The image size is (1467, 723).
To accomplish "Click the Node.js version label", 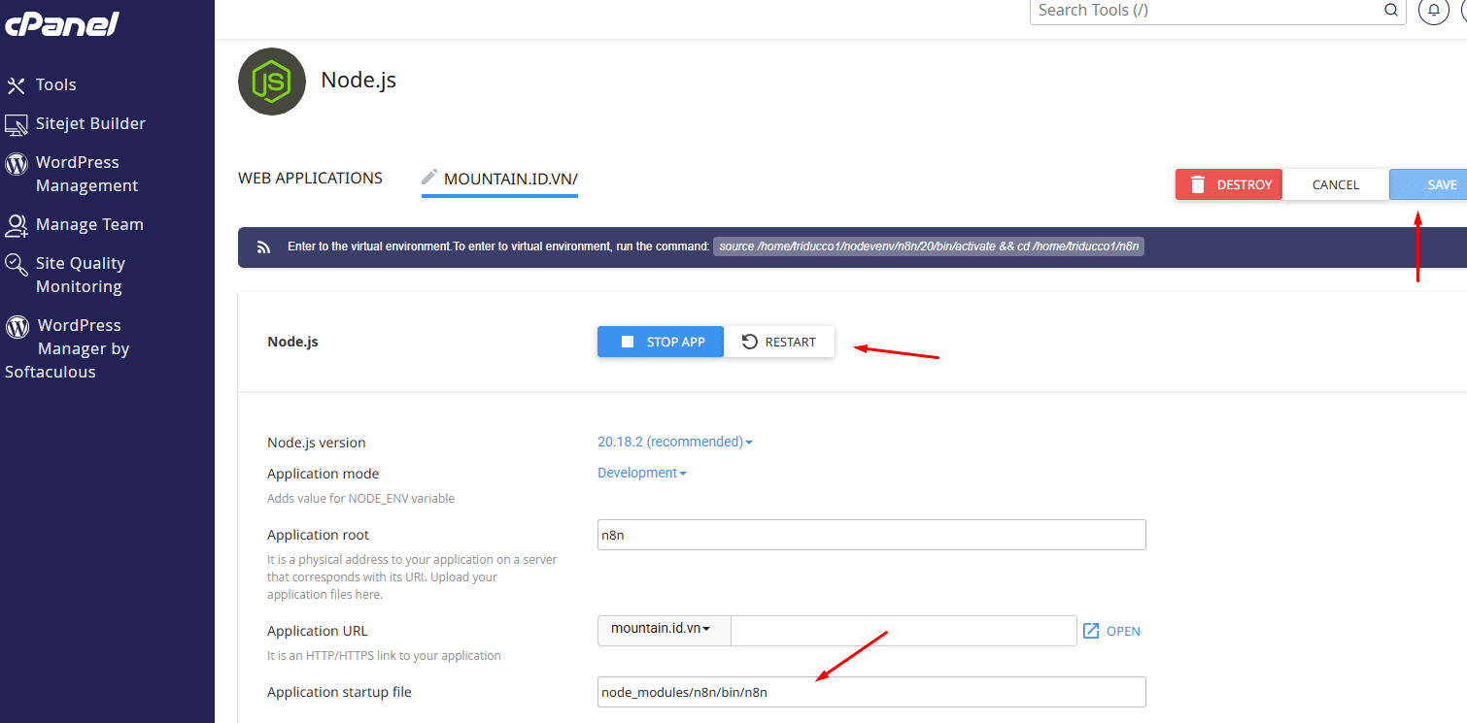I will [317, 443].
